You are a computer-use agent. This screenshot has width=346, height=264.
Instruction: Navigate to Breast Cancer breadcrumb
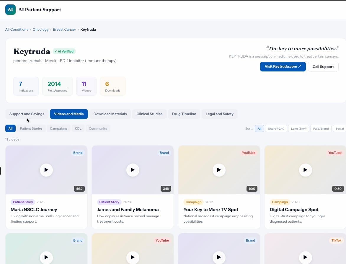(x=64, y=29)
